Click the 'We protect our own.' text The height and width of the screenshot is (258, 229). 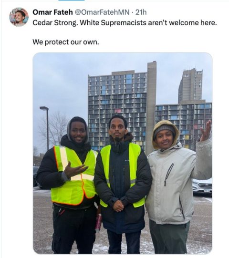pos(66,42)
